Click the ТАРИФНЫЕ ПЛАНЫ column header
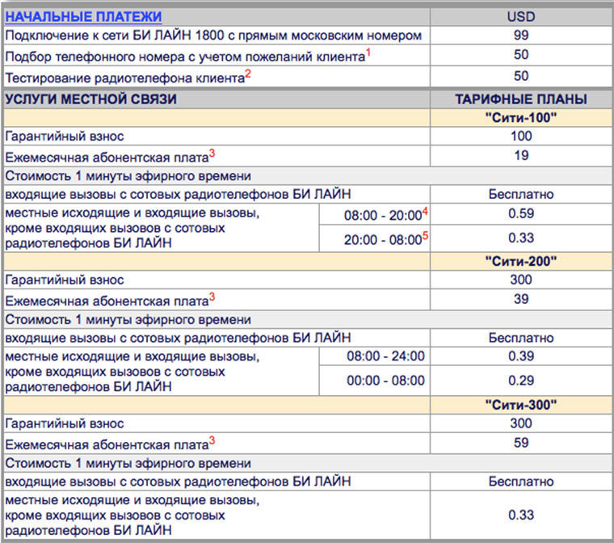 [x=521, y=99]
